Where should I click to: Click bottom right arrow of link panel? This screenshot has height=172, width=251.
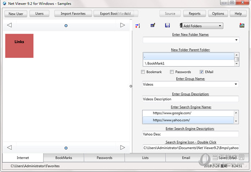(123, 147)
